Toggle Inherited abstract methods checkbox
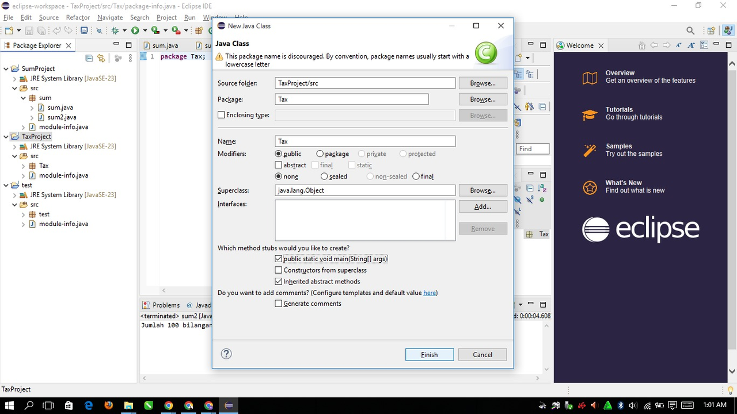This screenshot has height=414, width=737. (279, 282)
